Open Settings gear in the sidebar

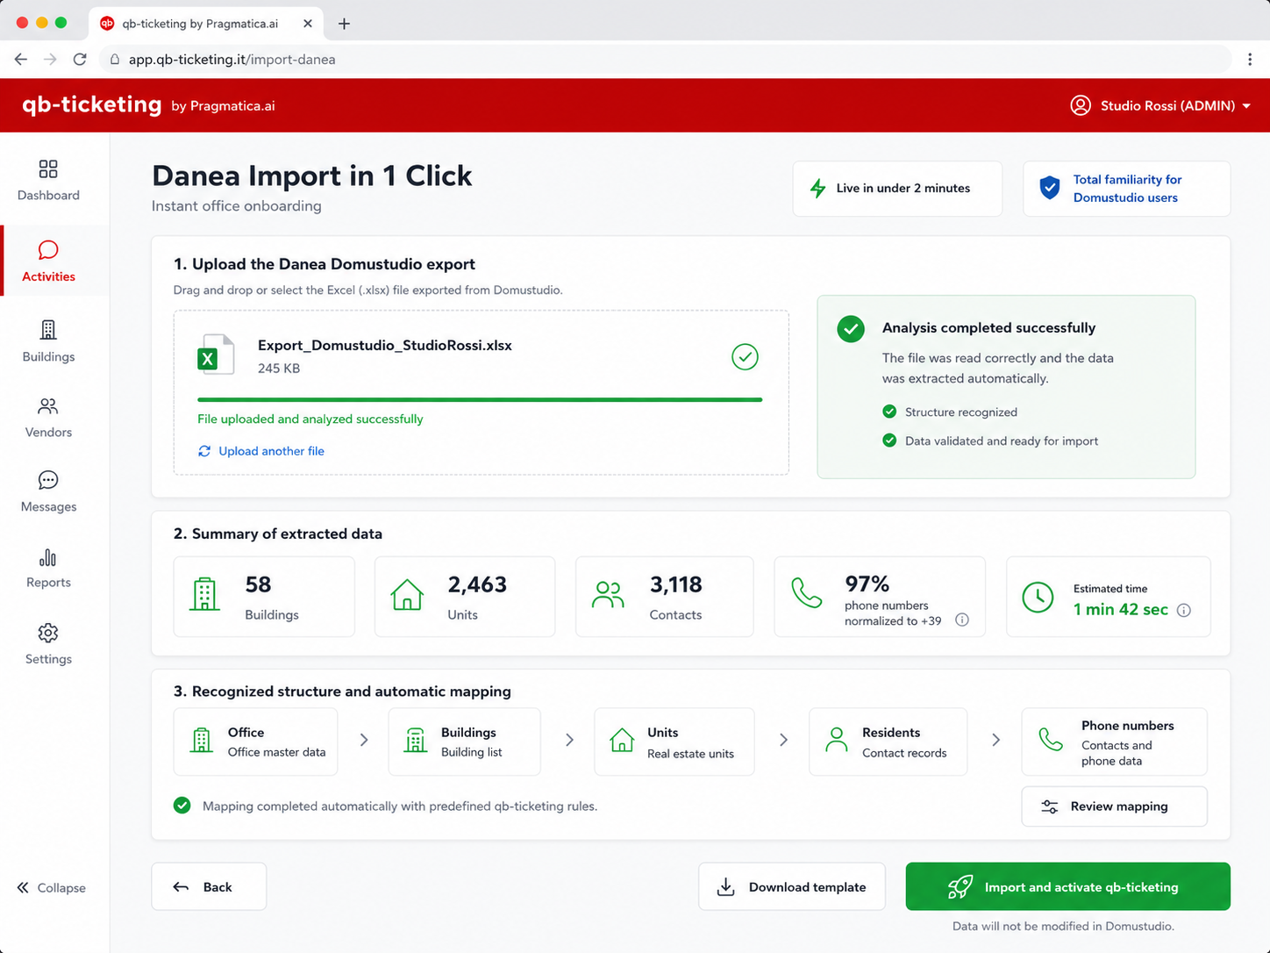[48, 644]
